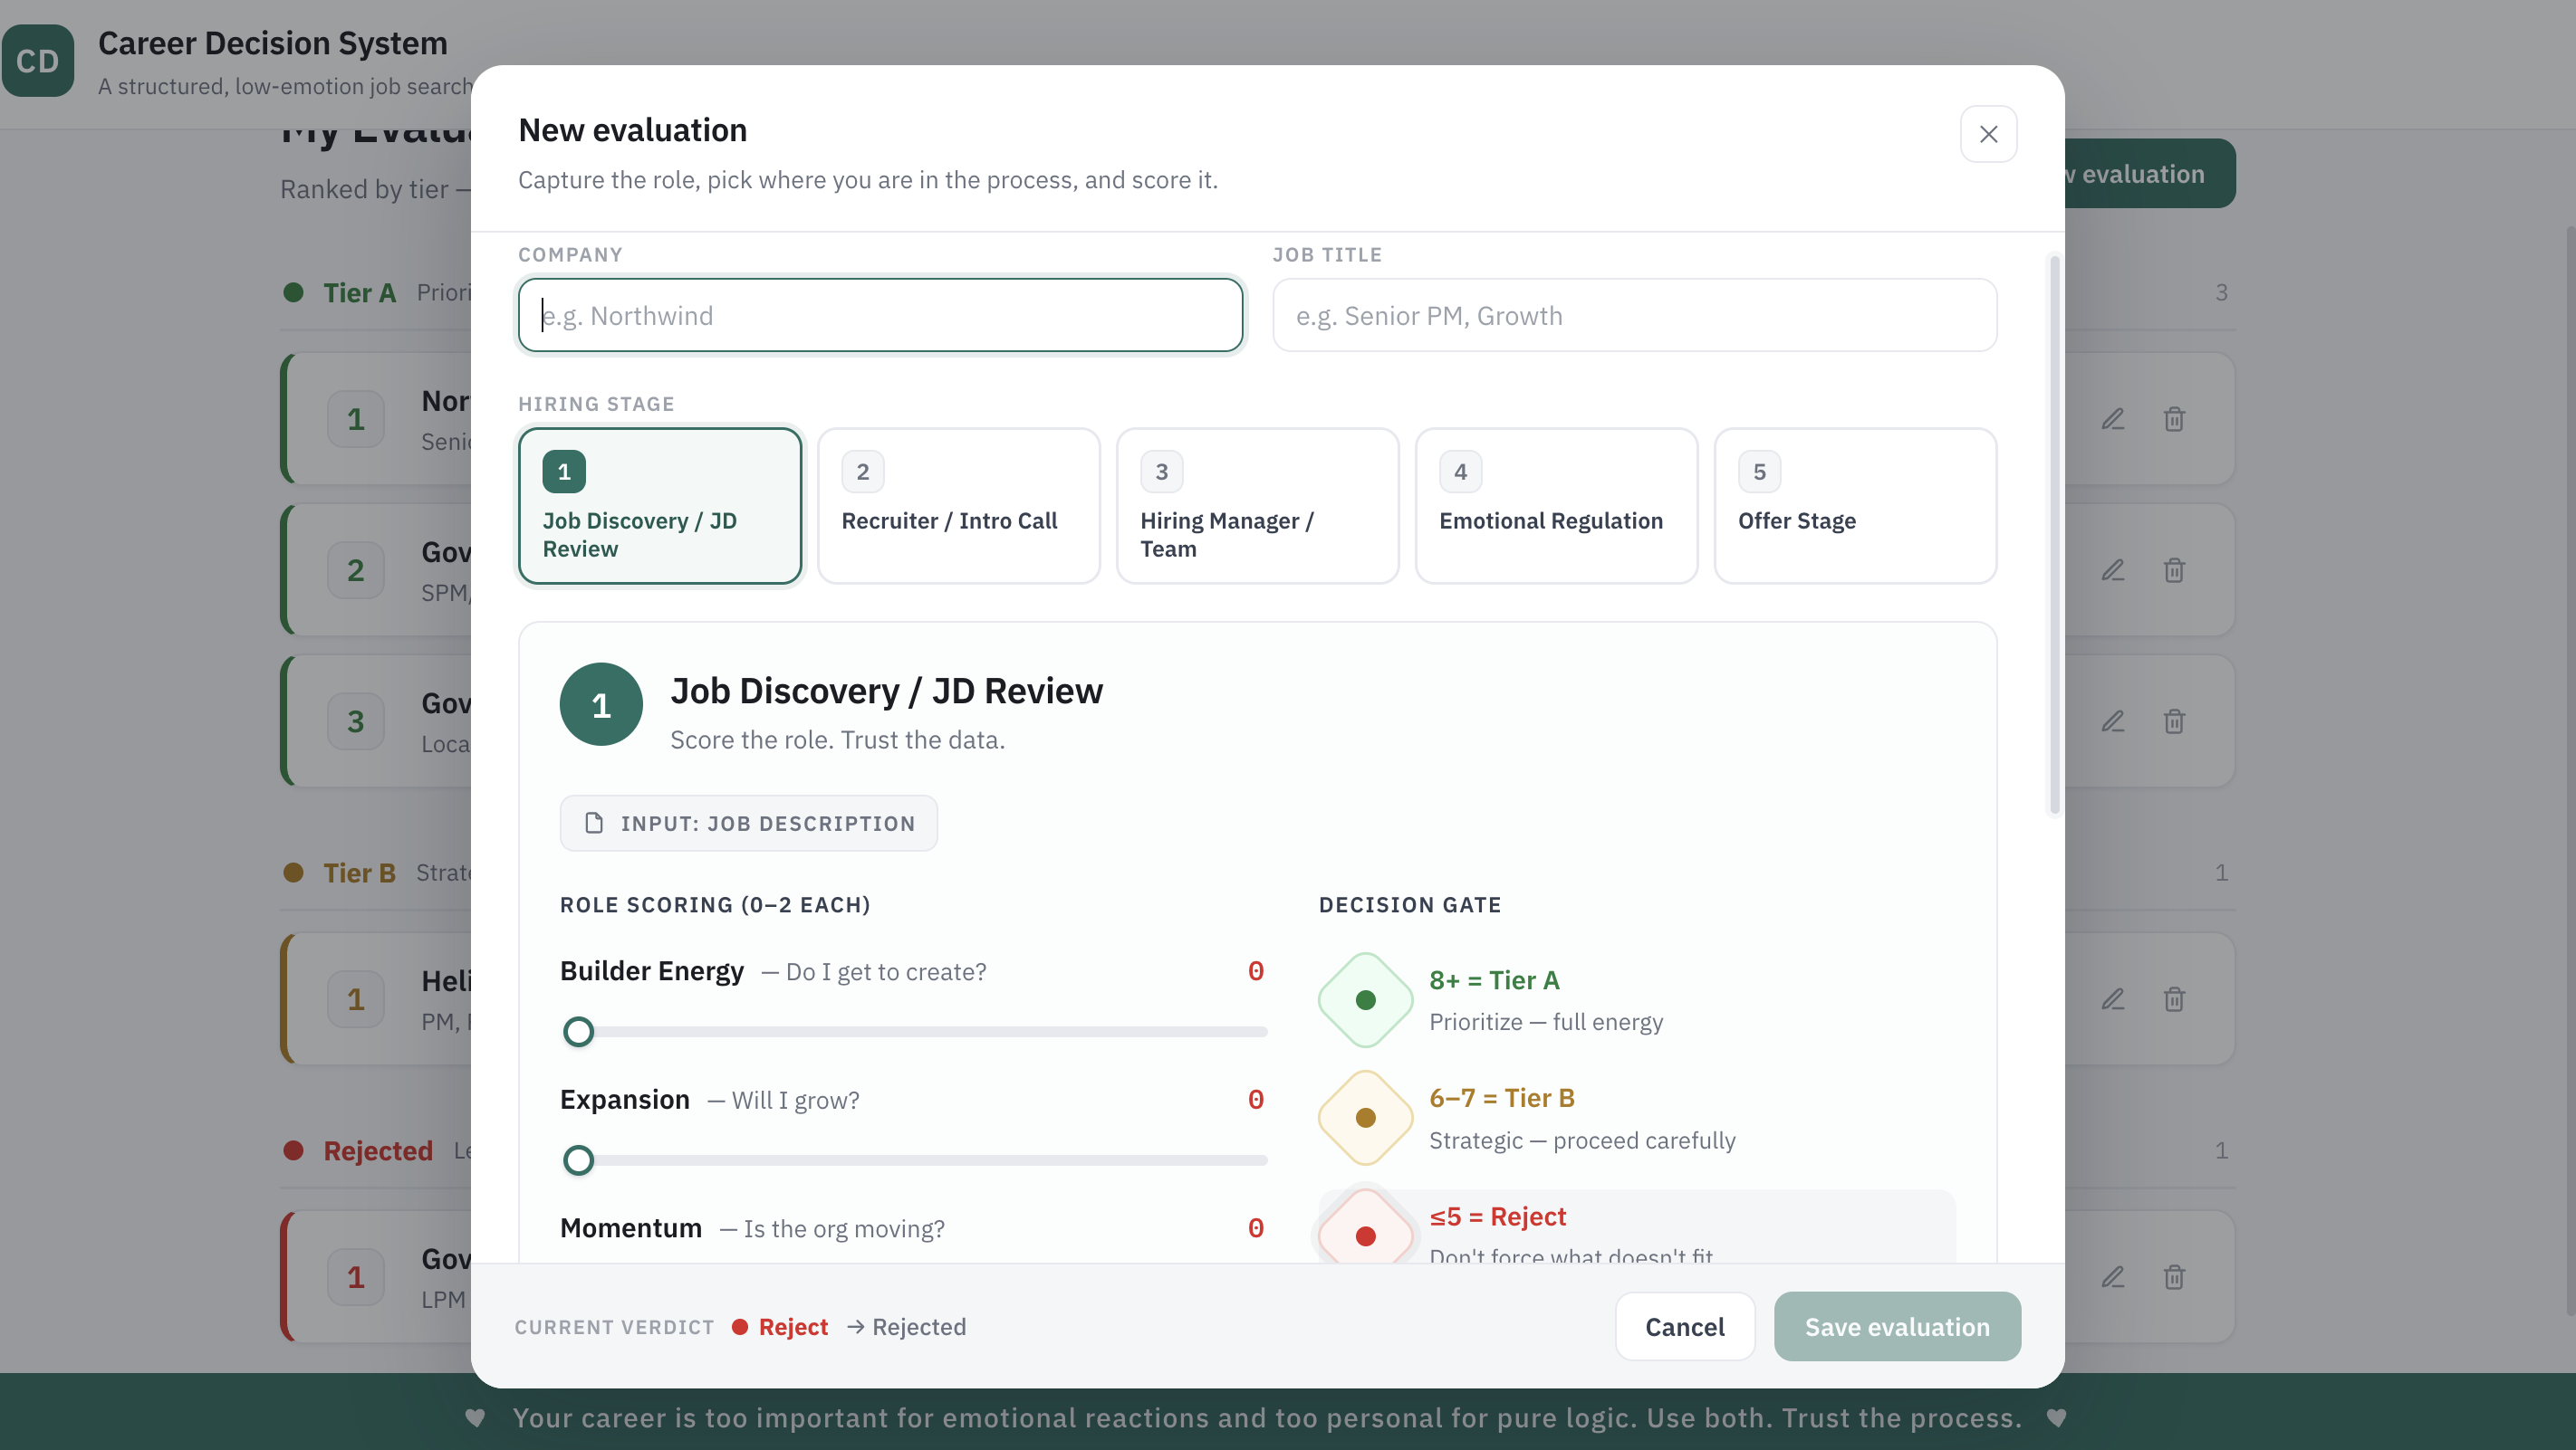Image resolution: width=2576 pixels, height=1450 pixels.
Task: Click the 6–7 = Tier B diamond icon
Action: (1365, 1118)
